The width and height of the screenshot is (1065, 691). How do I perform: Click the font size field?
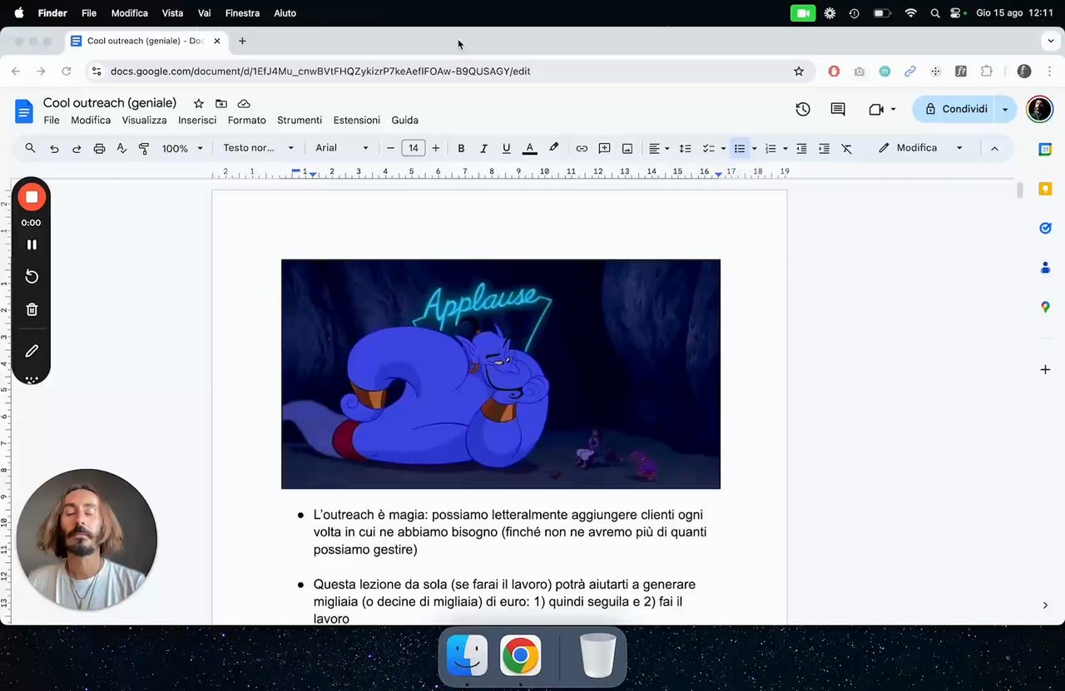(414, 148)
